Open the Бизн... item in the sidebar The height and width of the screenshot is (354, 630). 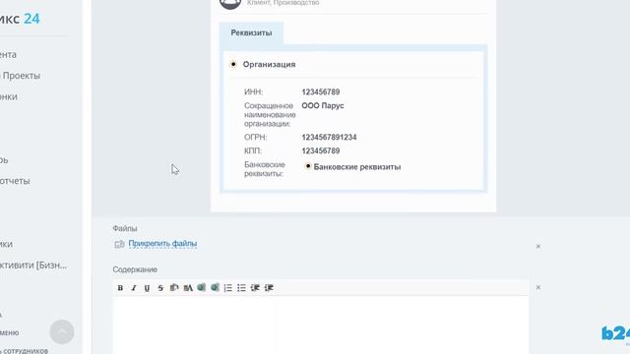pyautogui.click(x=33, y=265)
